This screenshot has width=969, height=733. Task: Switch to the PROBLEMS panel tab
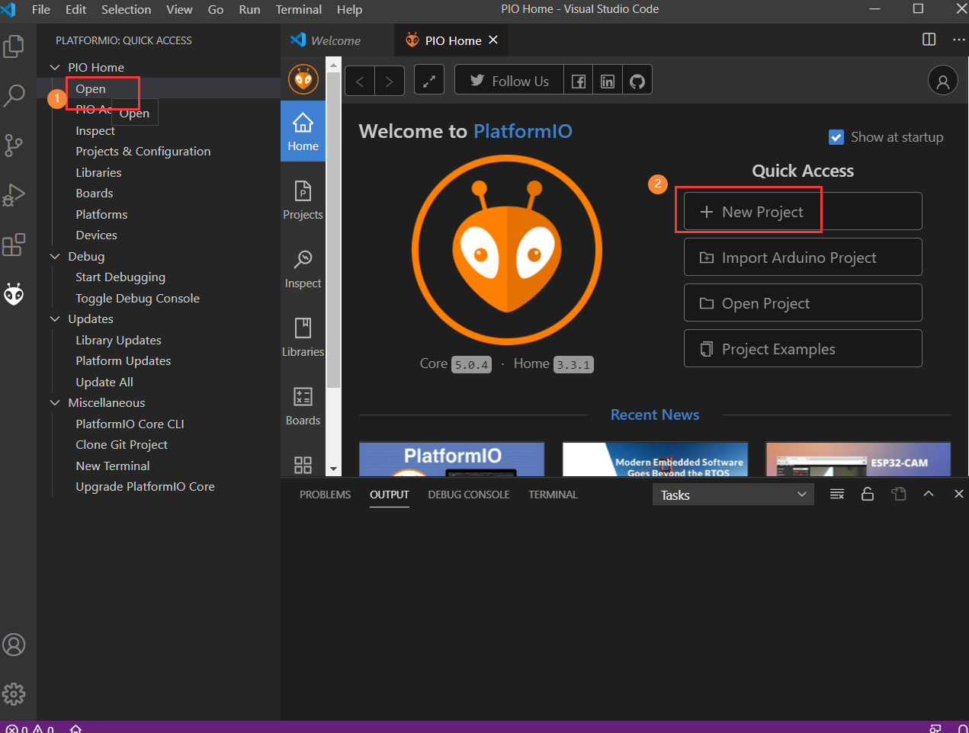325,495
